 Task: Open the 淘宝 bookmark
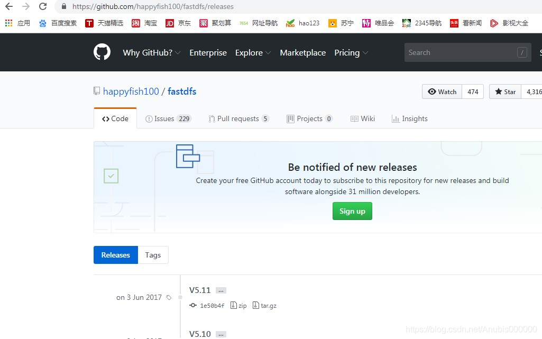pyautogui.click(x=144, y=23)
